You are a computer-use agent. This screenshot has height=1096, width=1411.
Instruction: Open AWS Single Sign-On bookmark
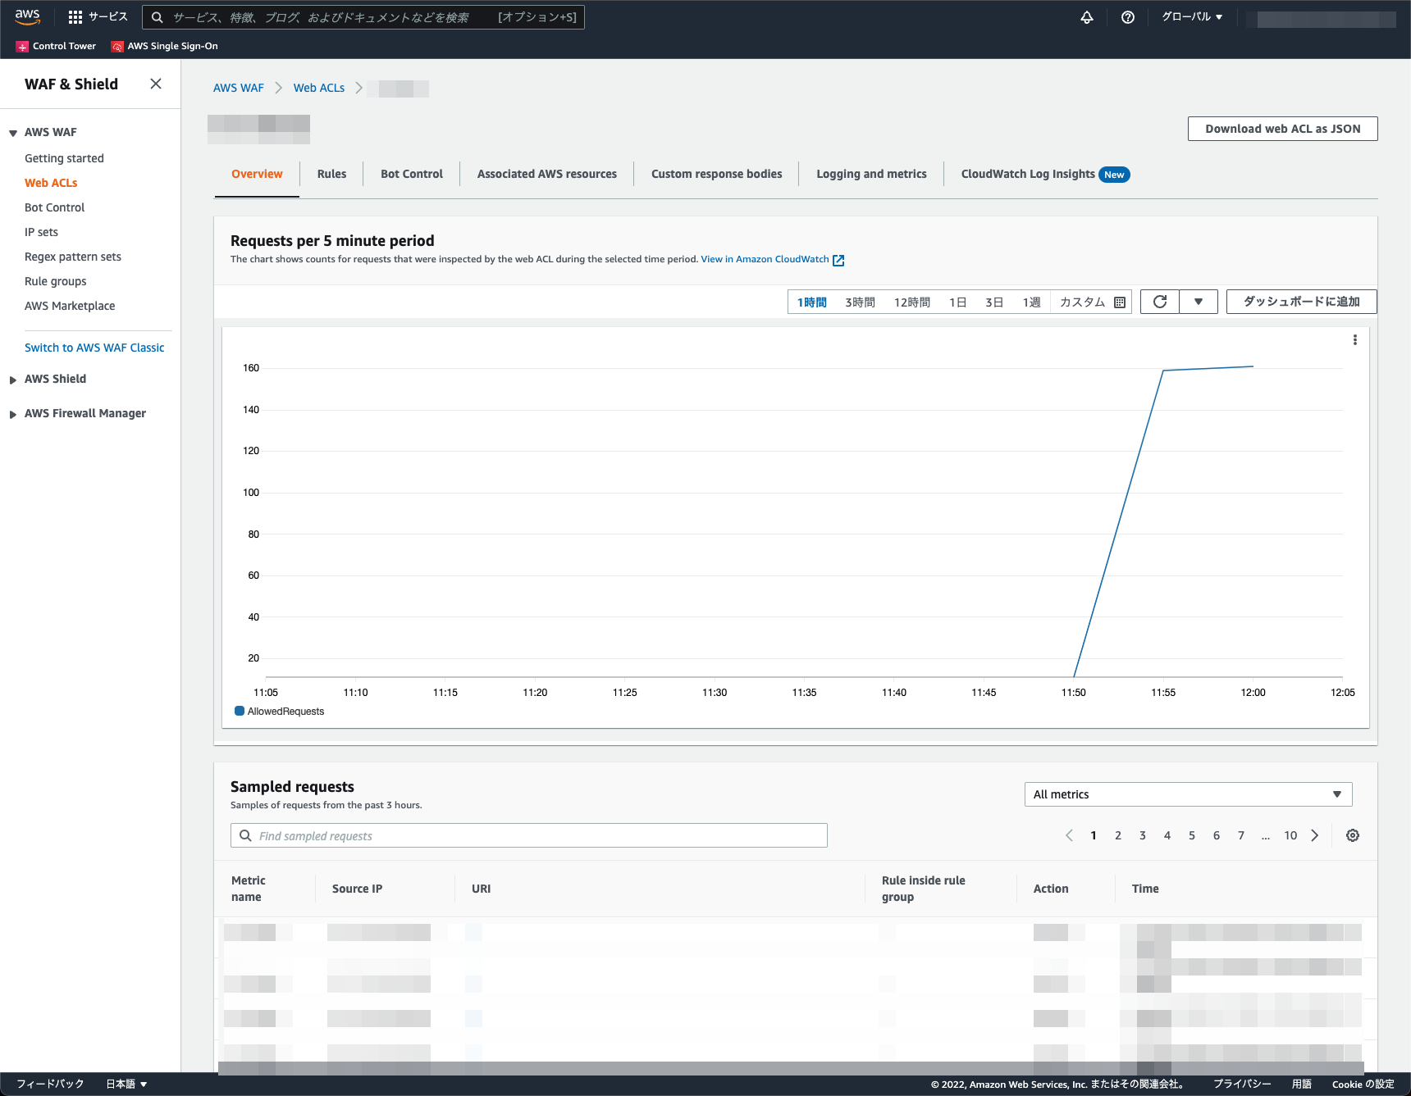click(165, 46)
